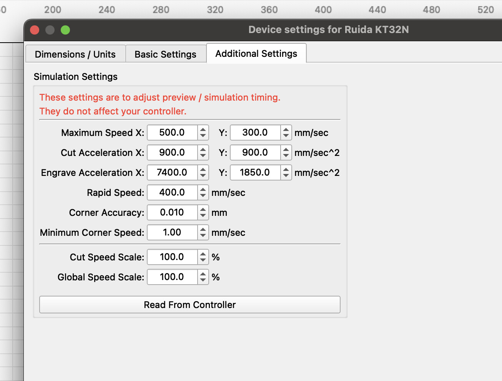The image size is (502, 381).
Task: Decrease Maximum Speed Y with down arrow
Action: click(286, 136)
